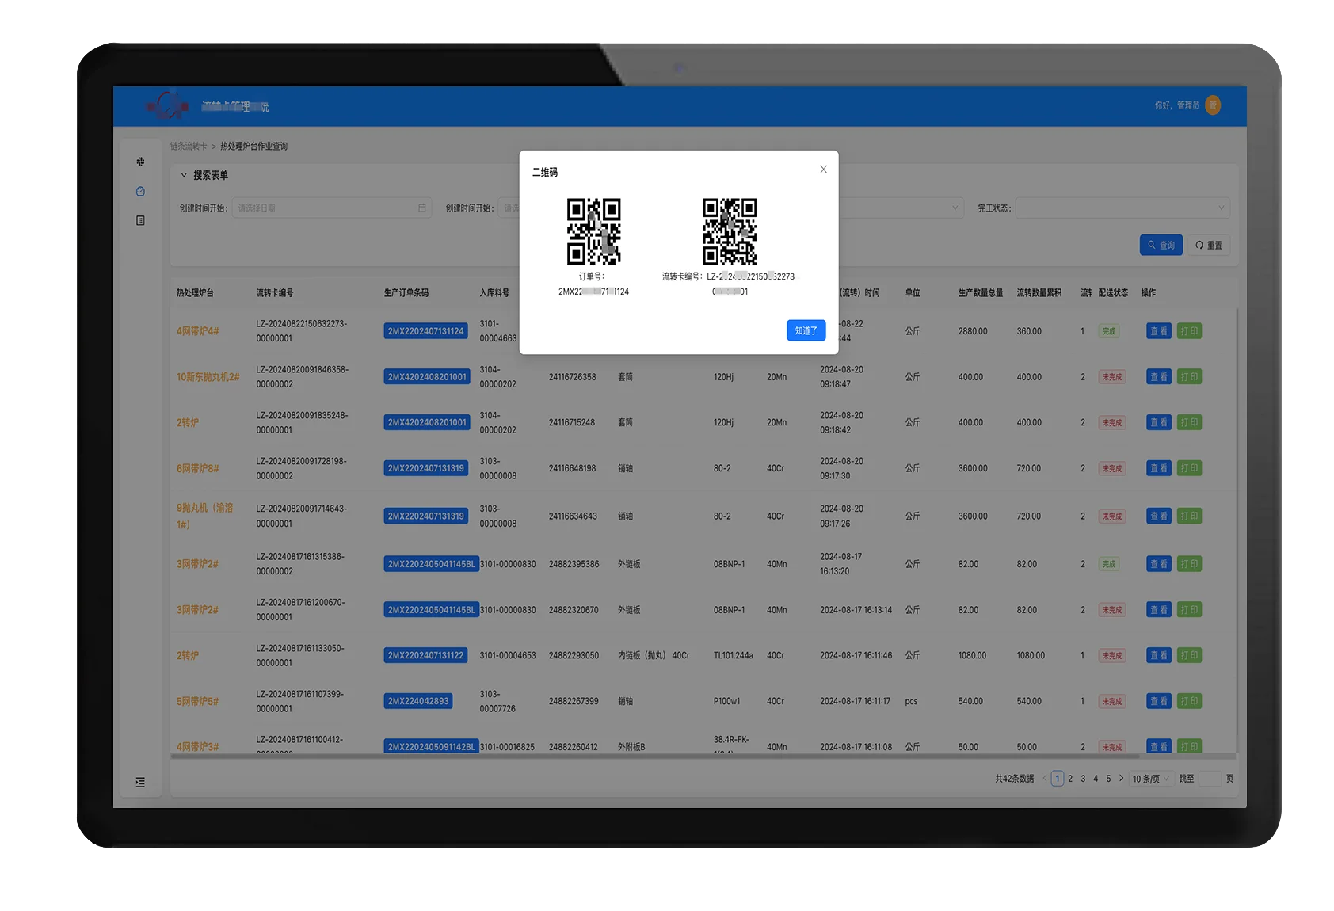This screenshot has height=911, width=1334.
Task: Click the 2MX224042893 order barcode tag
Action: (418, 701)
